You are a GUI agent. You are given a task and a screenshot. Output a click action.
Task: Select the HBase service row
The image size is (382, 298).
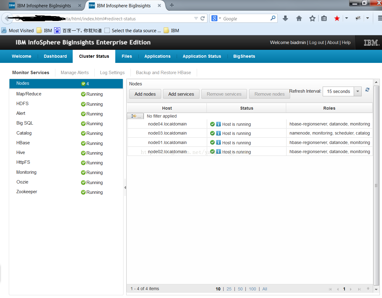click(x=66, y=143)
